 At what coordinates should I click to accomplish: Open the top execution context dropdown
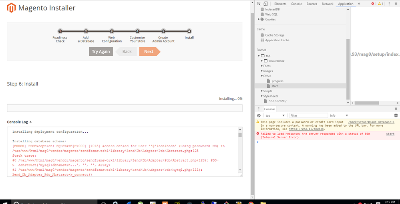(x=275, y=116)
